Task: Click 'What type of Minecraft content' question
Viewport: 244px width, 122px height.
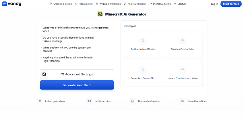Action: coord(75,28)
